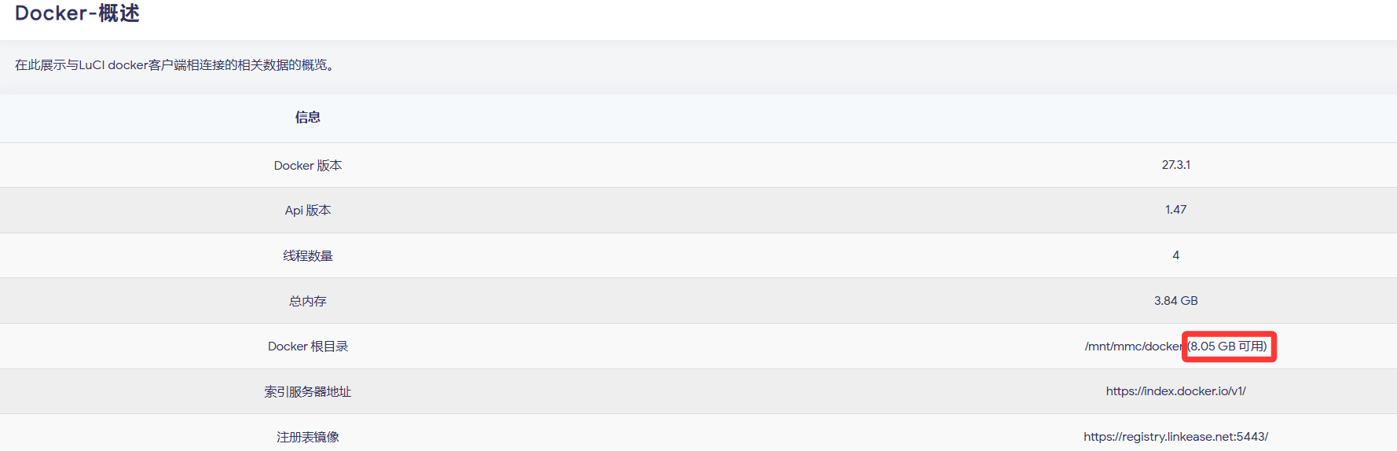Click the 信息 table header

click(x=307, y=118)
